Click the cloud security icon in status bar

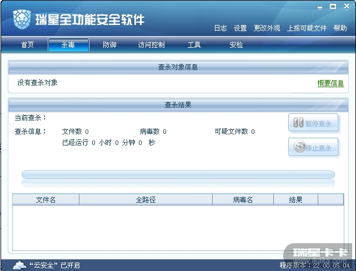coord(20,265)
